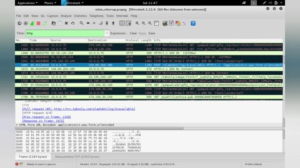The image size is (300, 168).
Task: Go back in packet history
Action: point(88,23)
